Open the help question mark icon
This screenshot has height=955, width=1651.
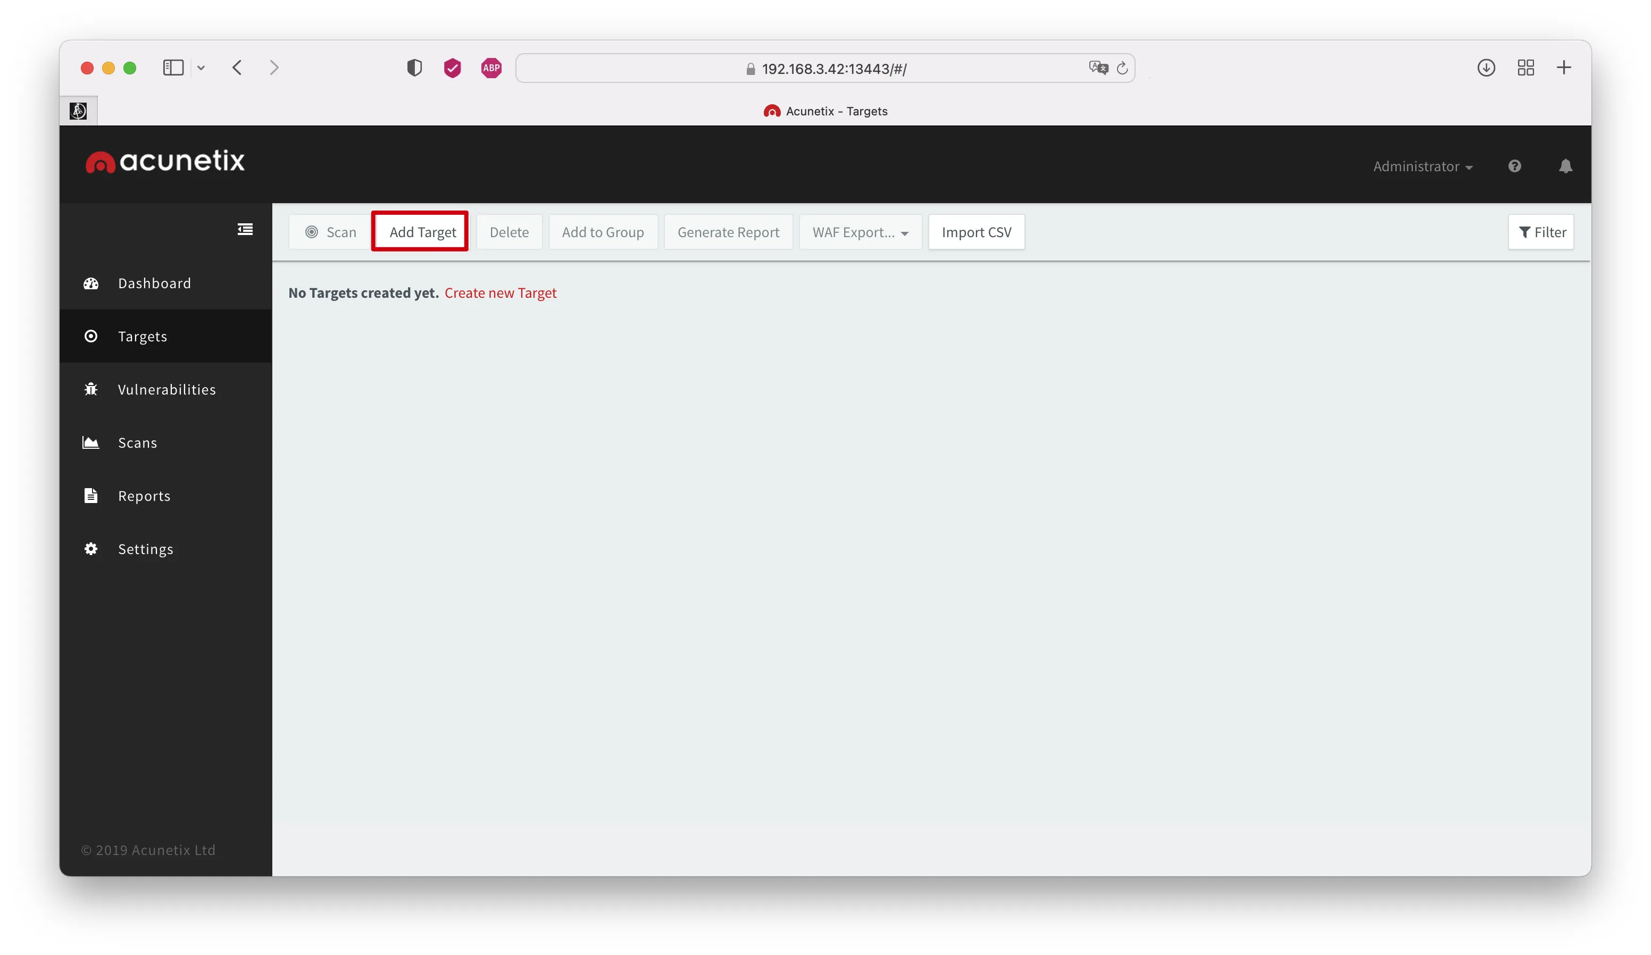(x=1514, y=166)
